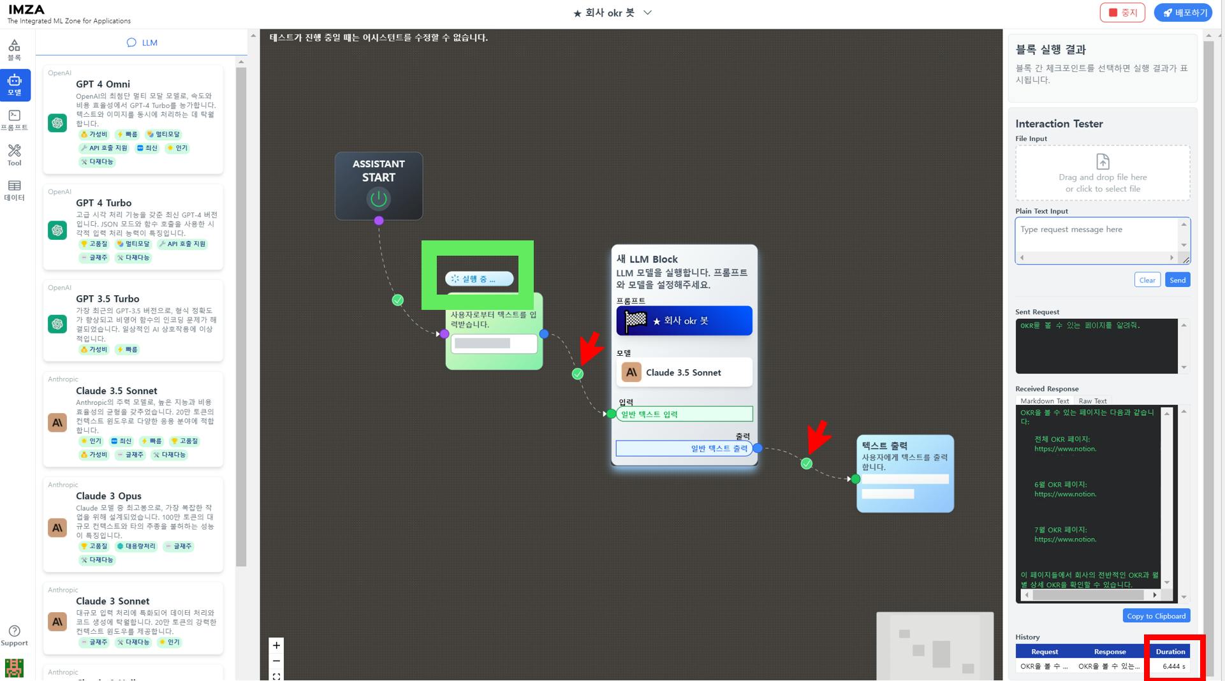Click the 실행 중 status pill
The height and width of the screenshot is (681, 1225).
tap(480, 279)
